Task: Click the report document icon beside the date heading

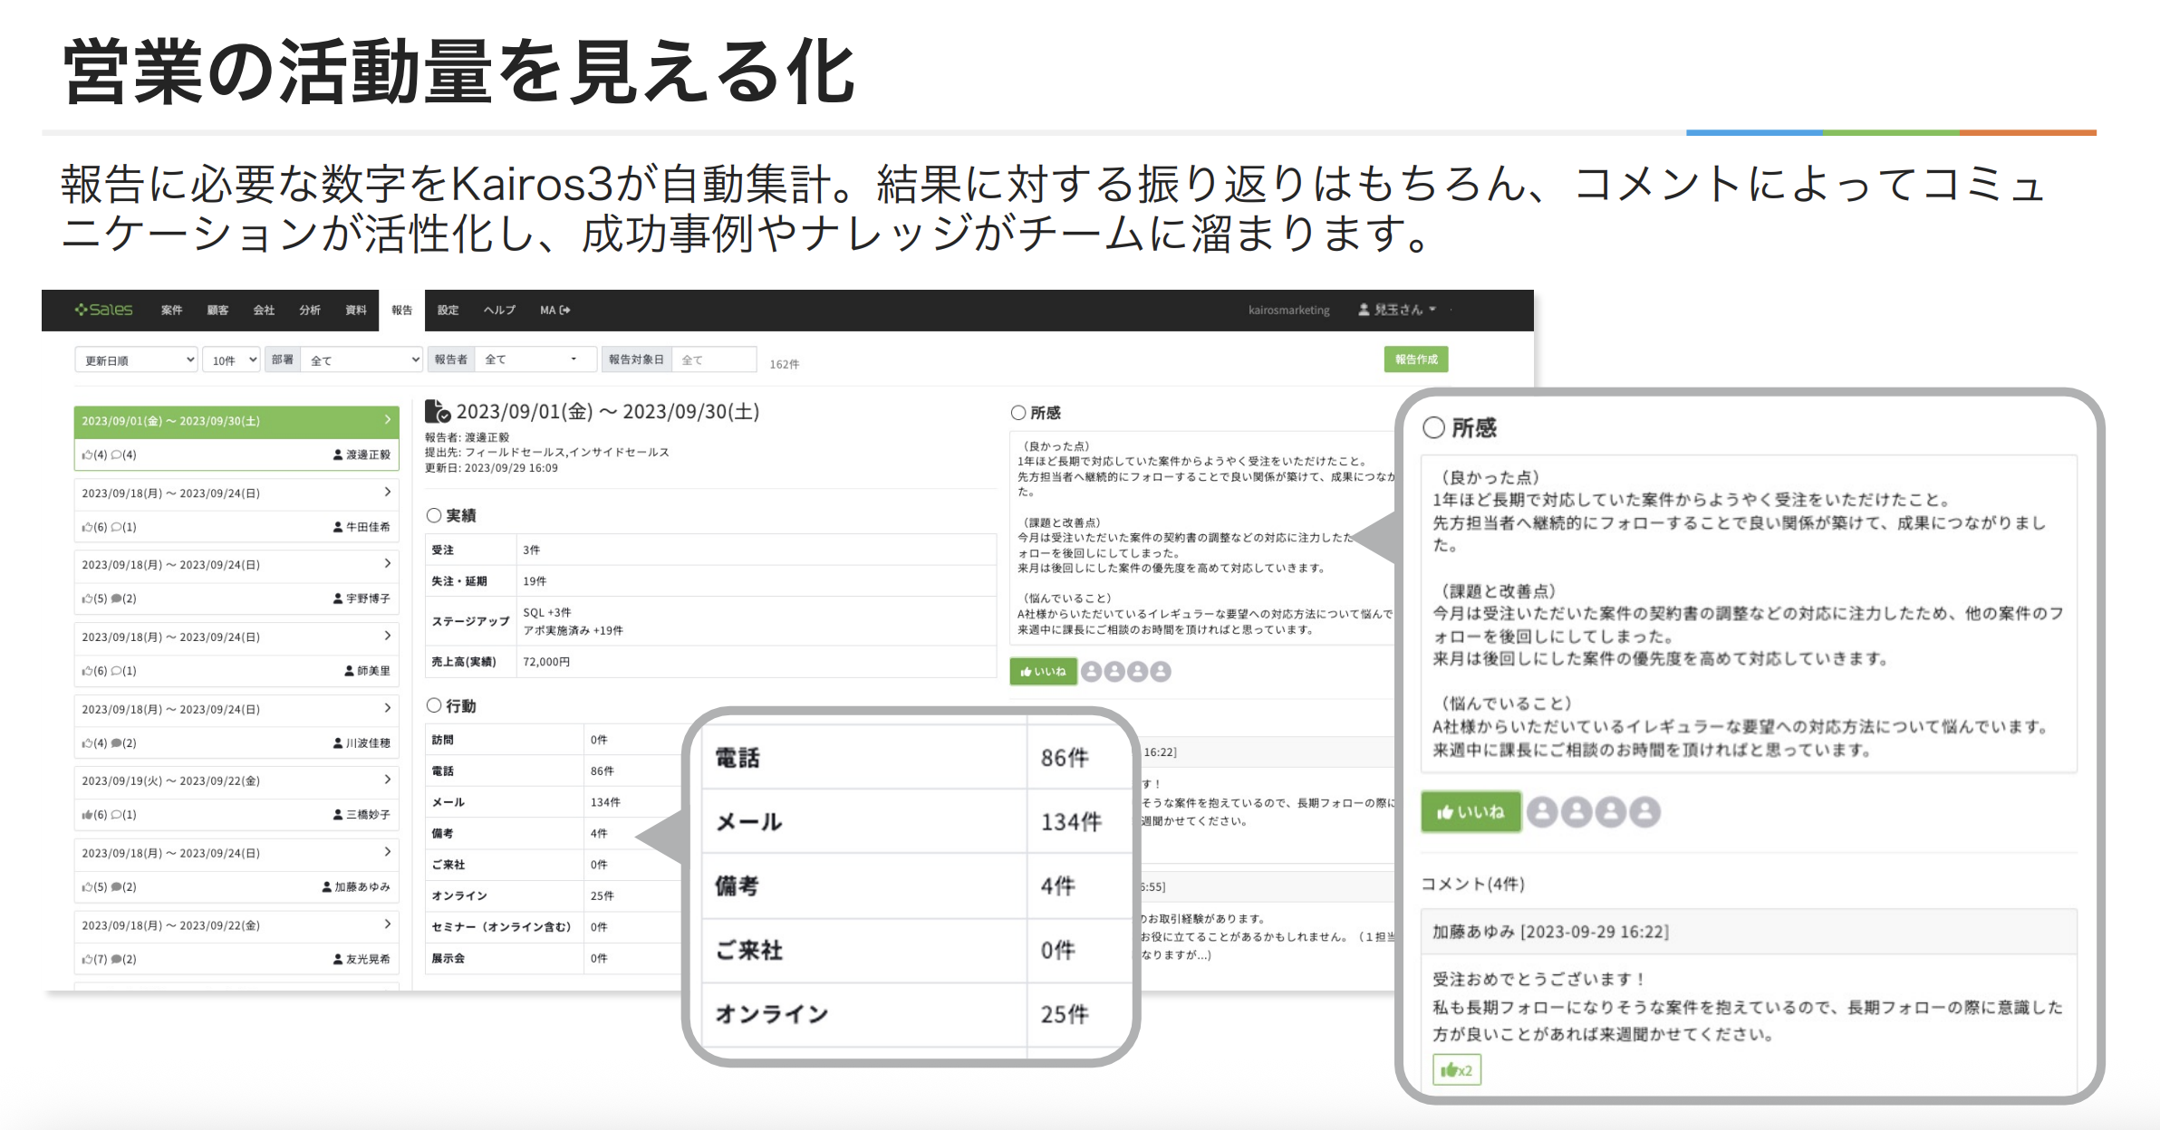Action: click(x=438, y=411)
